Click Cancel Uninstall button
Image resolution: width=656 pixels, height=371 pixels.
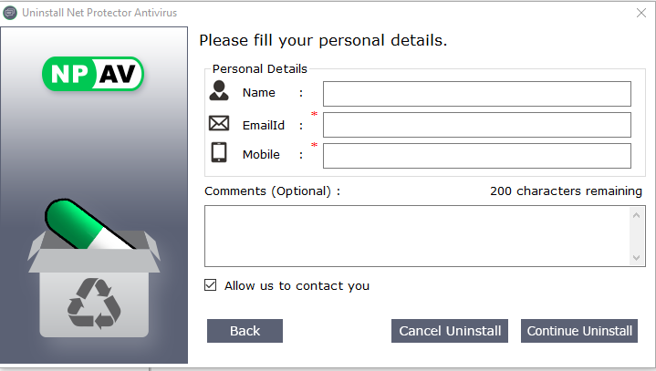pos(450,331)
